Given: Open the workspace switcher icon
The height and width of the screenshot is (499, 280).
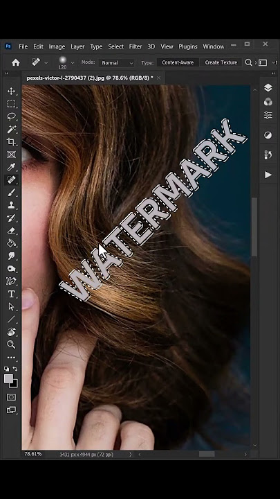Looking at the screenshot, I should coord(263,62).
